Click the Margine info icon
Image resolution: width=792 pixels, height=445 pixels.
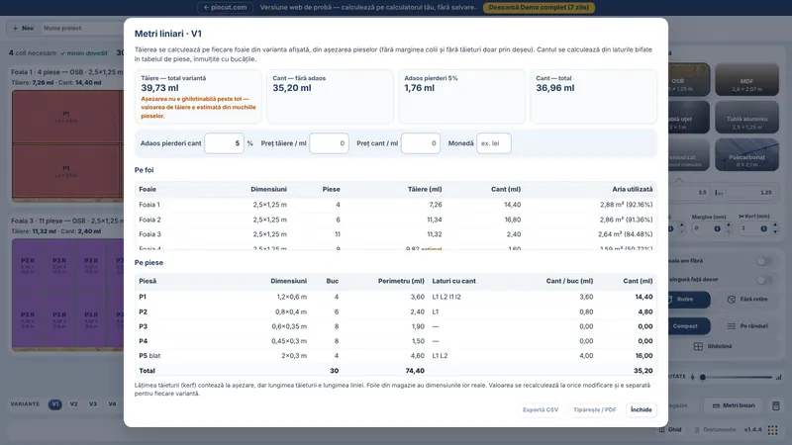tap(717, 228)
